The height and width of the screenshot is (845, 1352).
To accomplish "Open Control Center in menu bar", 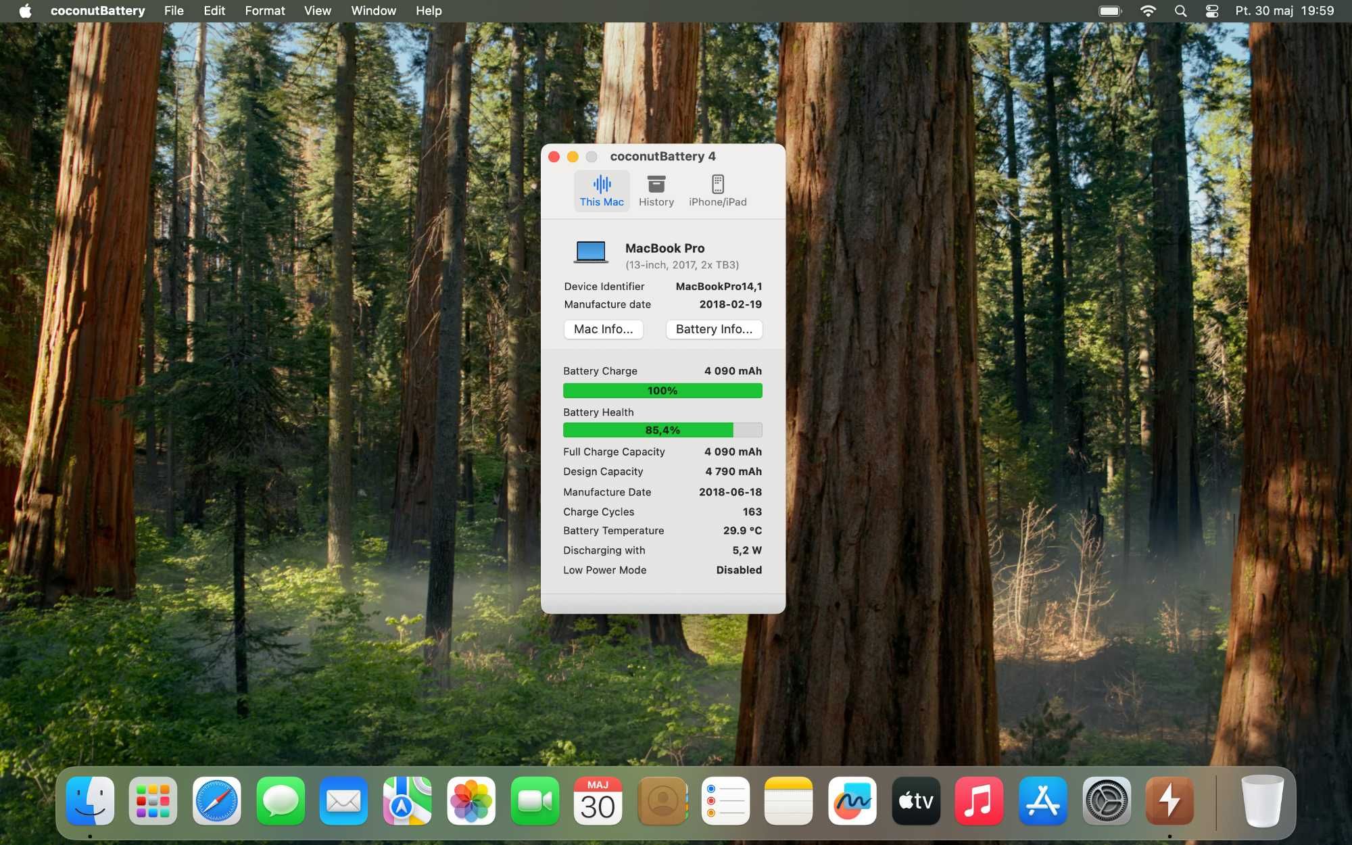I will click(x=1212, y=11).
